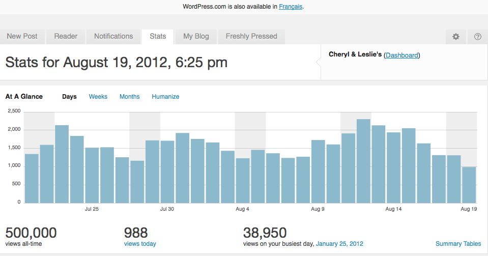Open the New Post tab
The height and width of the screenshot is (256, 488).
(x=22, y=36)
